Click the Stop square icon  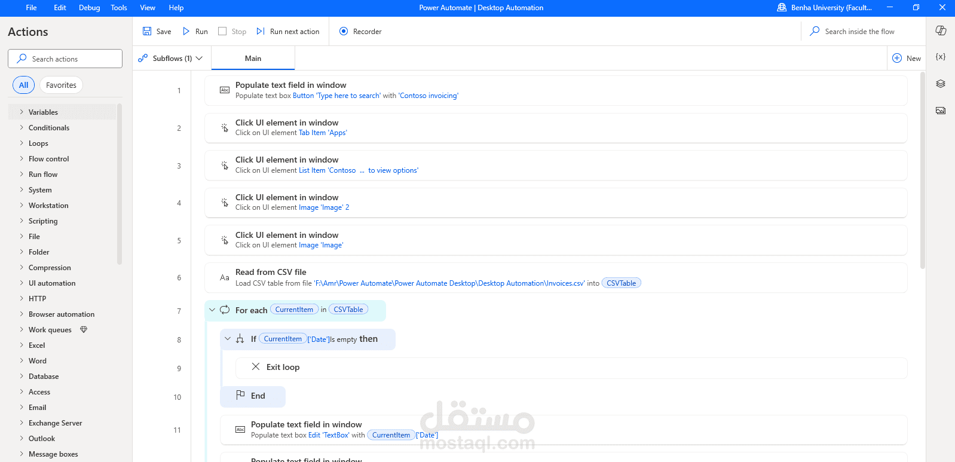222,31
